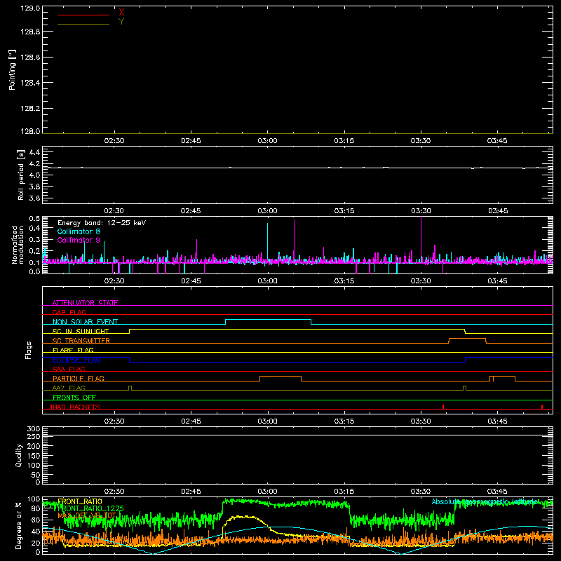Click the Quality axis title
Screen dimensions: 561x561
click(19, 455)
